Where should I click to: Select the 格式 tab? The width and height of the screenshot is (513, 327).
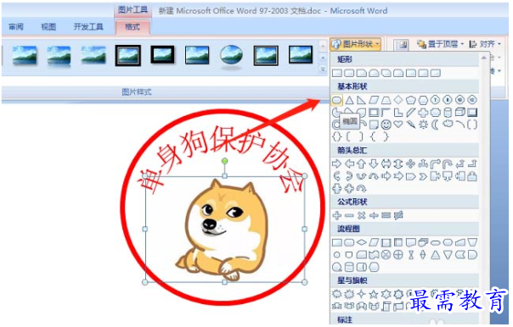click(132, 27)
